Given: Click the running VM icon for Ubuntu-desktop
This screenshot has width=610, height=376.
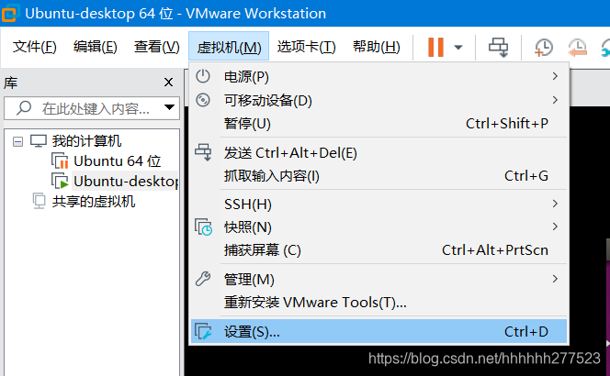Looking at the screenshot, I should (60, 181).
